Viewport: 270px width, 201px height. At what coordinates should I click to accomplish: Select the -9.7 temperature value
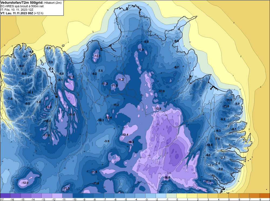tap(176, 67)
